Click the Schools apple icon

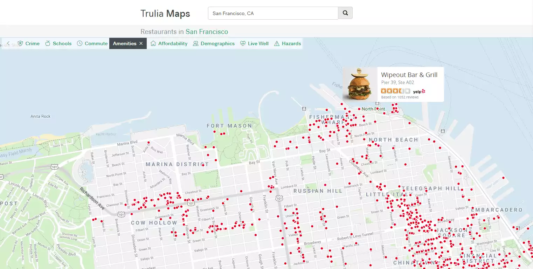pos(48,43)
